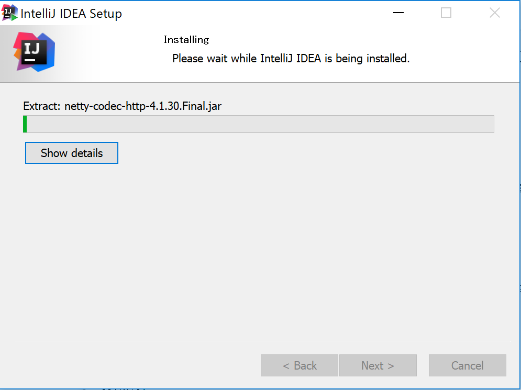
Task: Open the installation details with Show details
Action: click(71, 153)
